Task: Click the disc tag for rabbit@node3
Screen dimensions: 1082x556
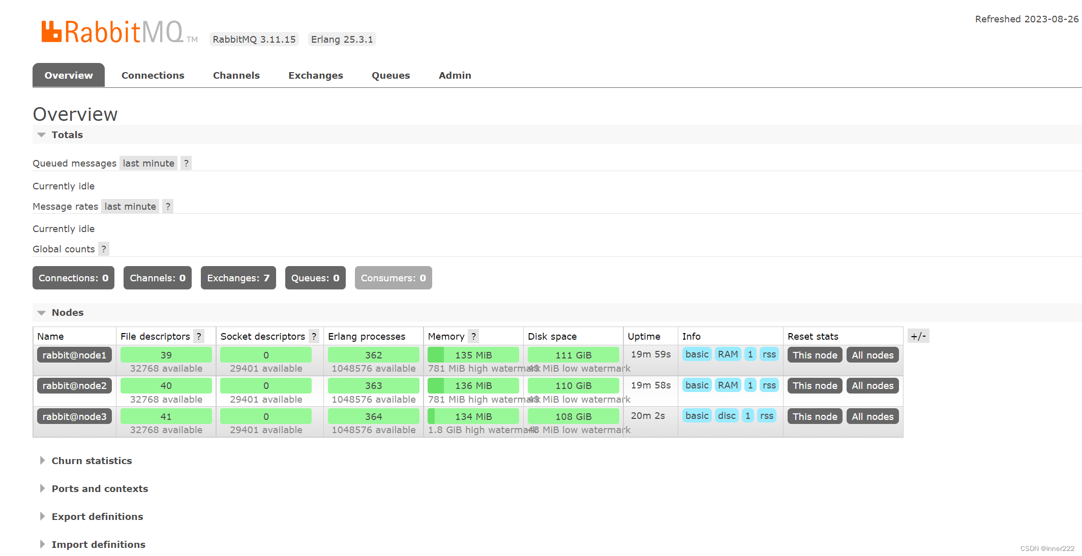Action: point(727,415)
